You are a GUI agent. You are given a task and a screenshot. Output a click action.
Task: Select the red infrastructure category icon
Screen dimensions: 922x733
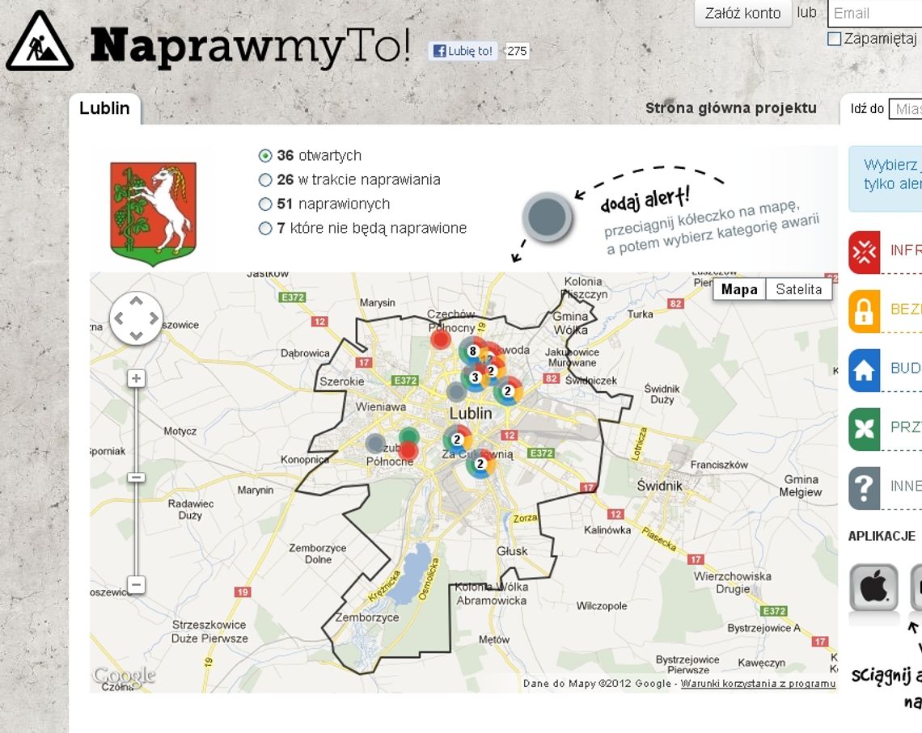(865, 253)
